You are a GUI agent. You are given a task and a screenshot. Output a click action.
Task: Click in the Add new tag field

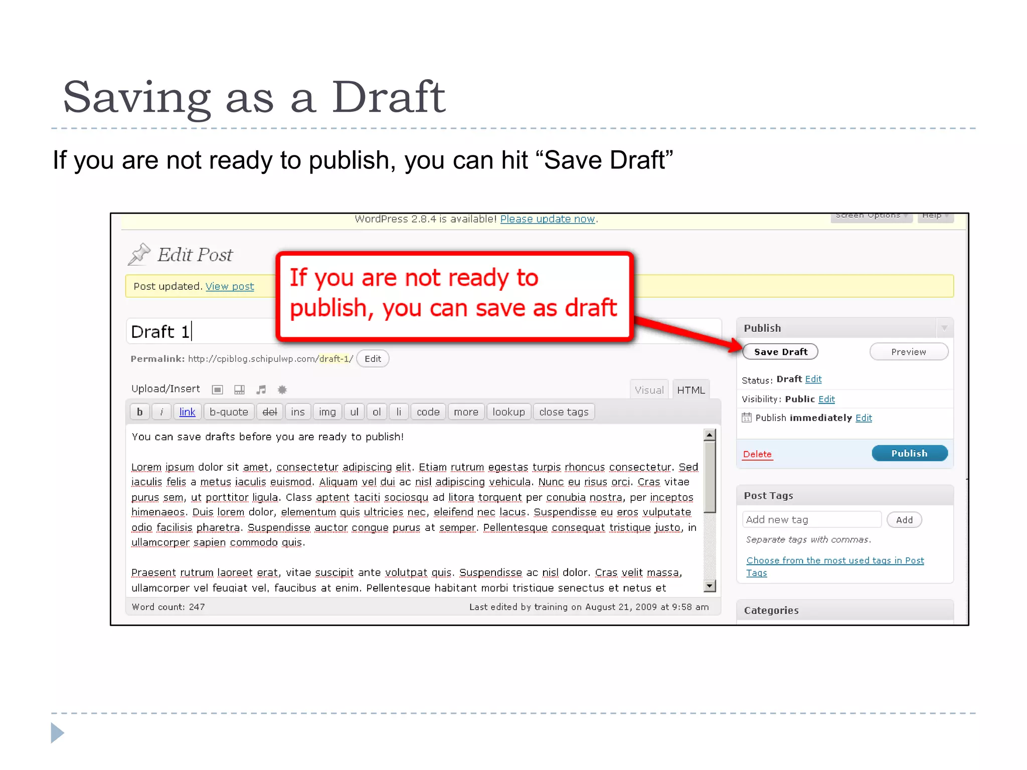pos(811,519)
